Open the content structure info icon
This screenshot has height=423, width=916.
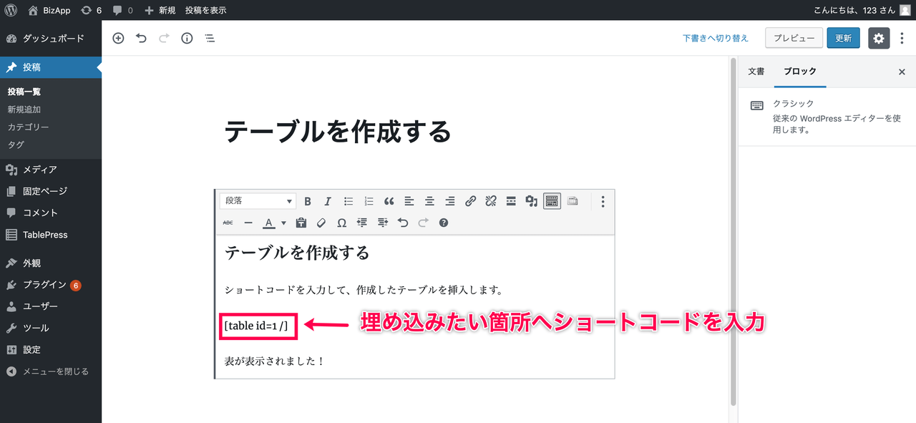tap(187, 39)
